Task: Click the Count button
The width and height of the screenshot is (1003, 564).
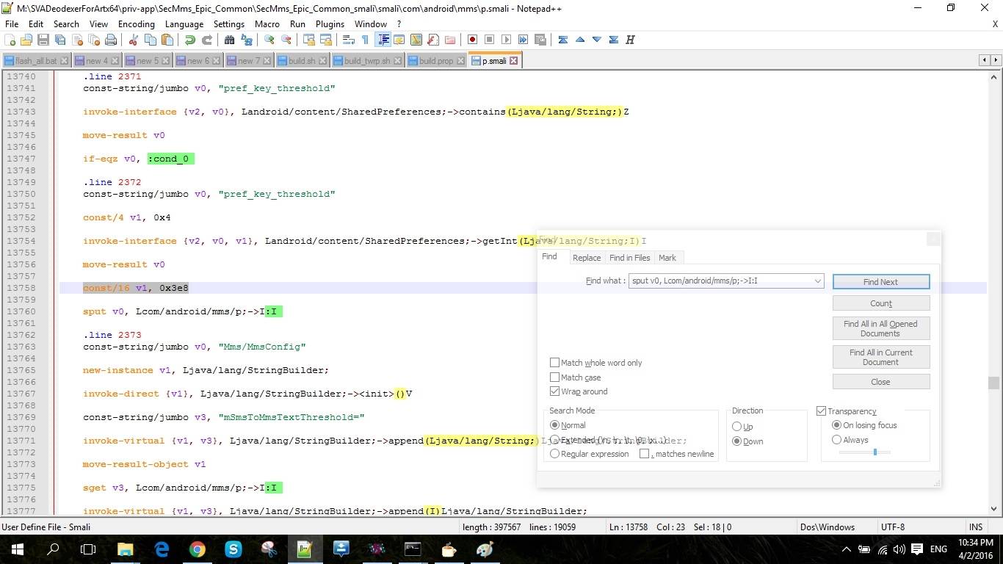Action: coord(880,303)
